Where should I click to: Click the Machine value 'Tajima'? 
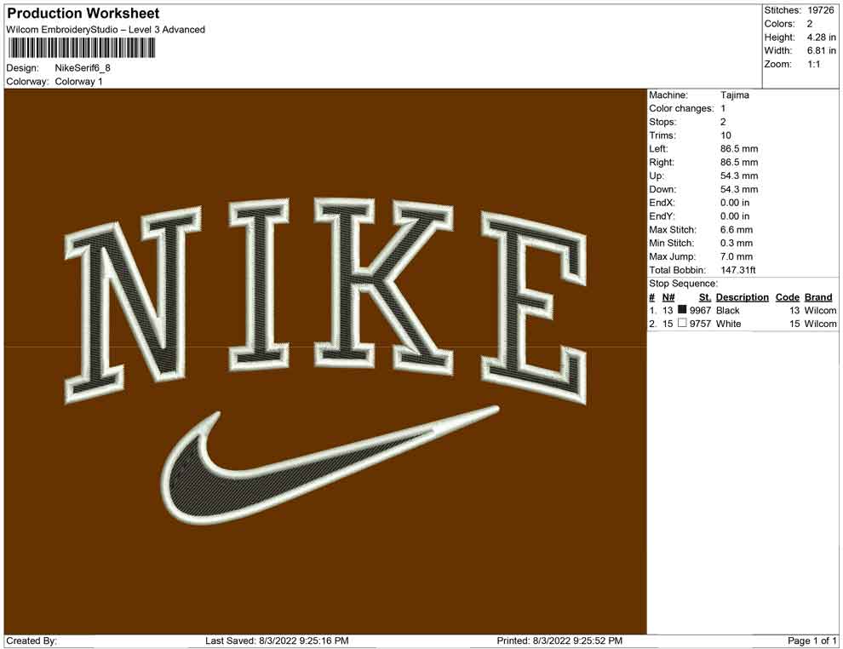pos(734,95)
